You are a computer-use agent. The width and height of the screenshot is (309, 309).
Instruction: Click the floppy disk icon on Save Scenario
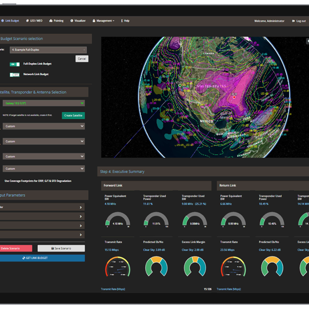pos(53,248)
